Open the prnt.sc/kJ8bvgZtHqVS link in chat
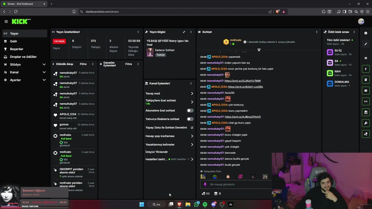 click(243, 117)
